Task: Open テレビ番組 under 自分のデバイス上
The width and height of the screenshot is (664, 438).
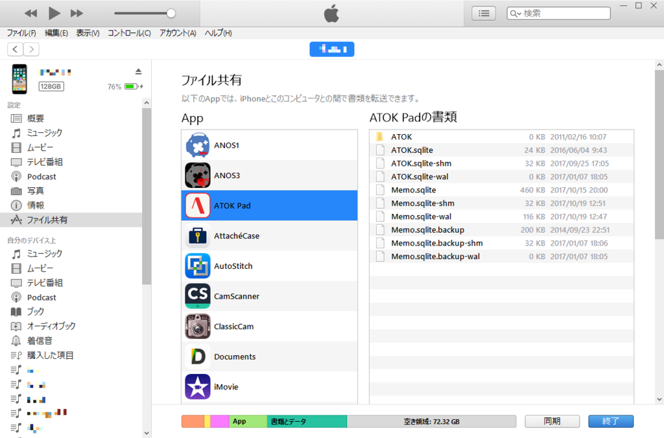Action: pos(71,282)
